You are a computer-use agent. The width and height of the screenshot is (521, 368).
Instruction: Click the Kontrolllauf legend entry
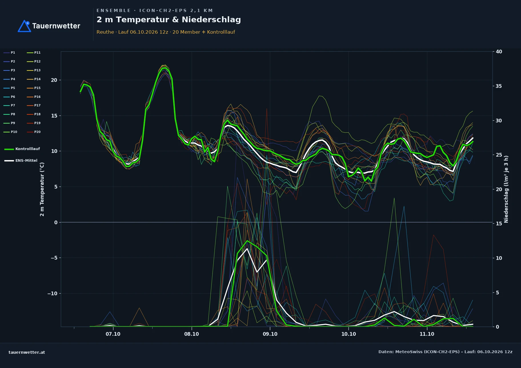pos(22,149)
